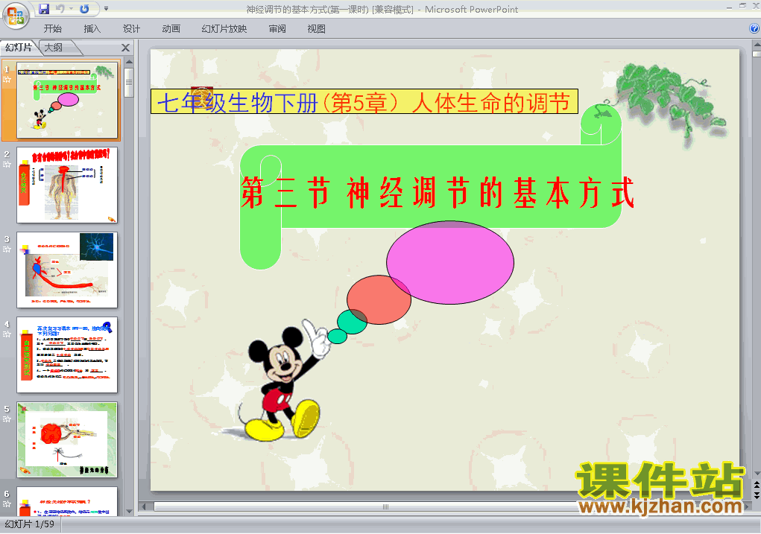This screenshot has height=534, width=761.
Task: Select the large magenta oval shape
Action: (x=450, y=262)
